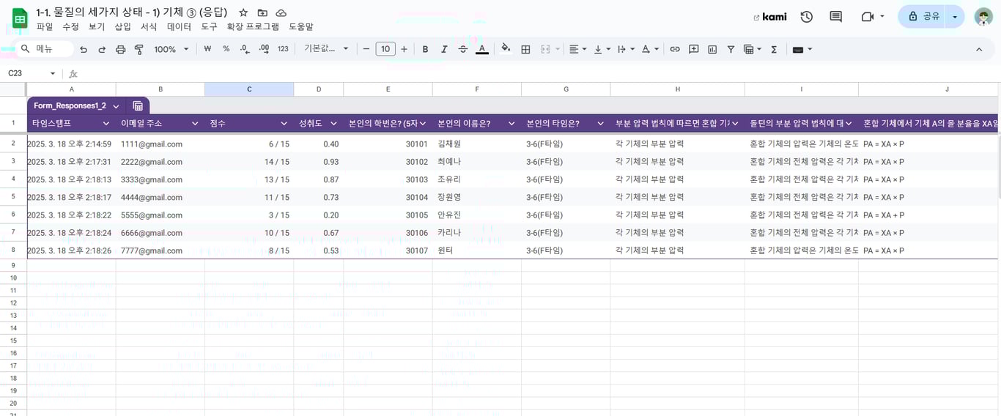Viewport: 1001px width, 416px height.
Task: Open the kami external link
Action: pos(769,16)
